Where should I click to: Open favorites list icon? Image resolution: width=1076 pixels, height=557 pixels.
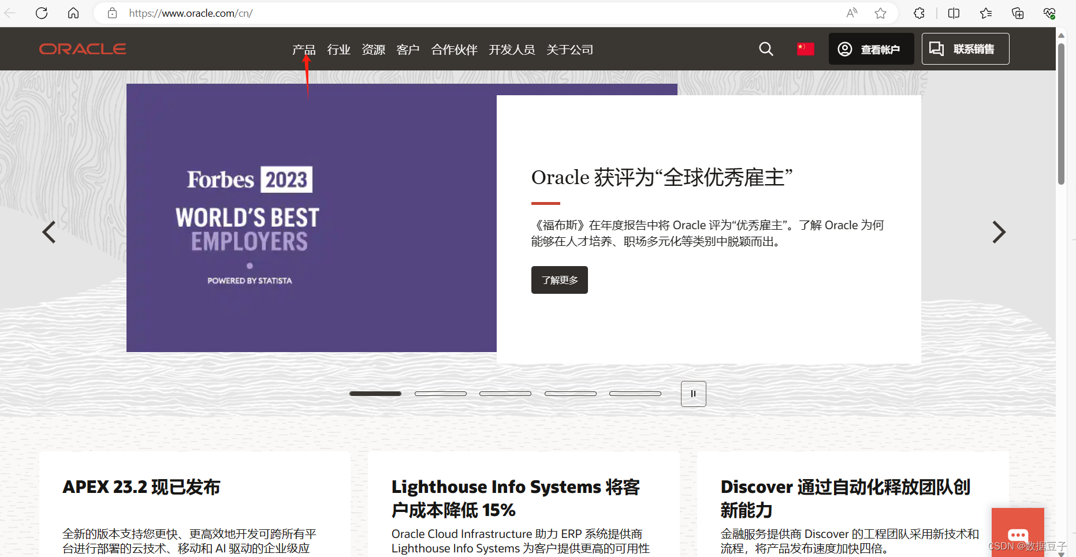[x=986, y=13]
